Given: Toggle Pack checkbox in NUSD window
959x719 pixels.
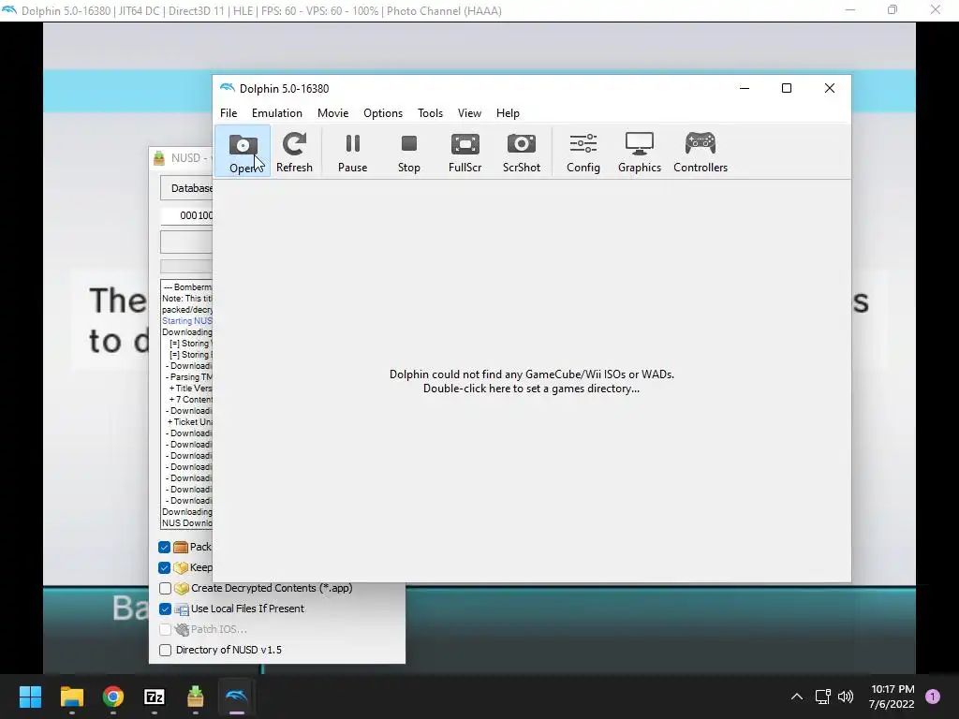Looking at the screenshot, I should click(165, 547).
